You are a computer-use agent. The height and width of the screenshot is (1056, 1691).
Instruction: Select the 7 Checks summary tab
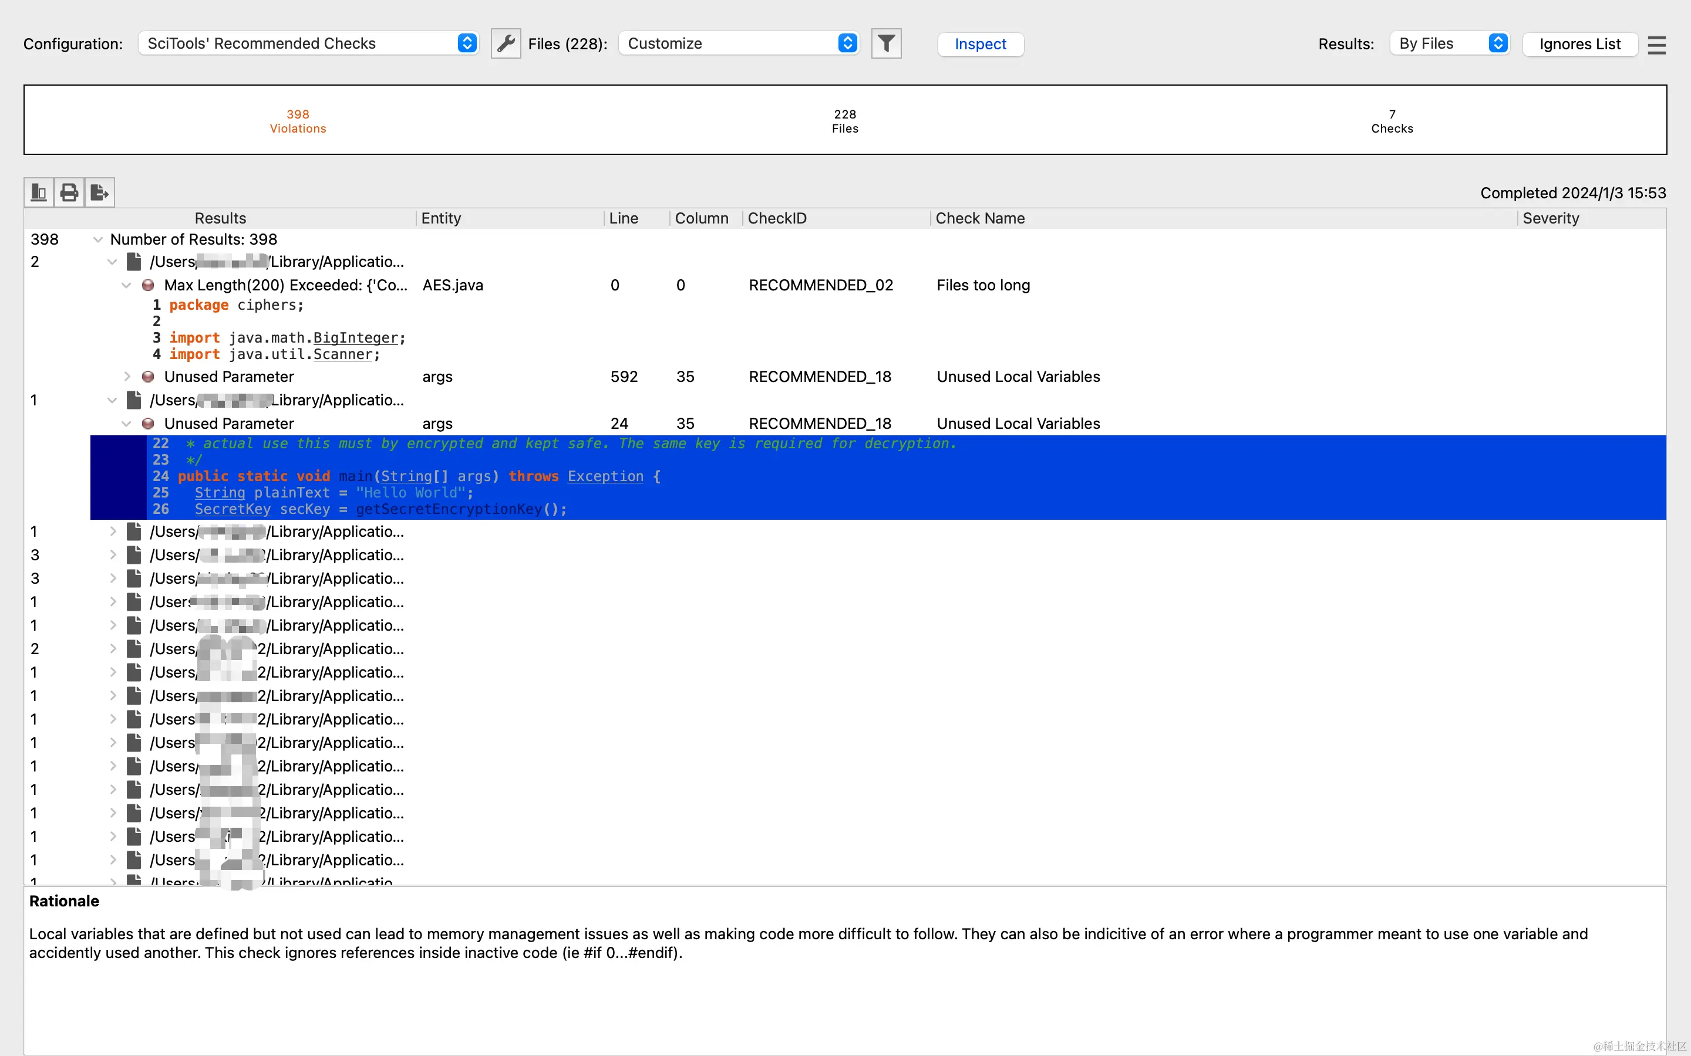[1391, 121]
